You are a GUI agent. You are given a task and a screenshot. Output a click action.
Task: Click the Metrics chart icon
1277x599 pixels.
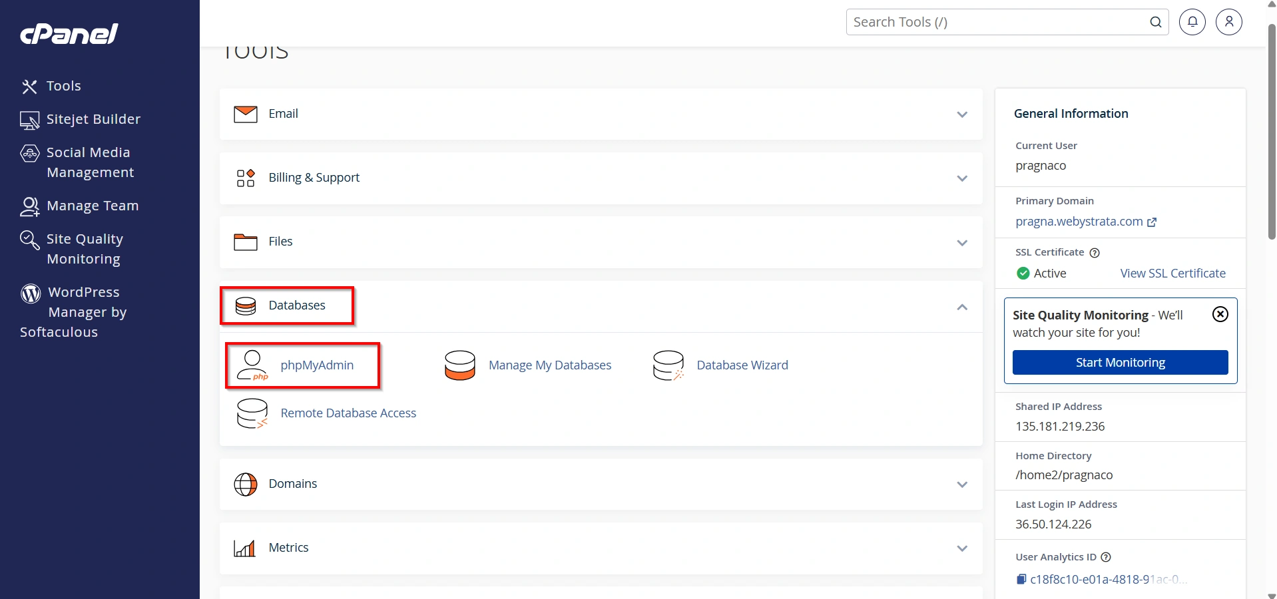244,548
